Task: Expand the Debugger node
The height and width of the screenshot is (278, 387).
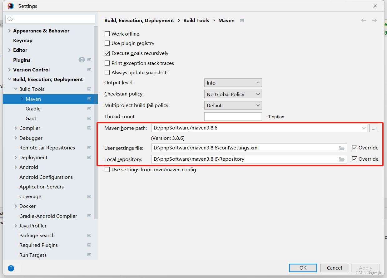Action: (16, 138)
